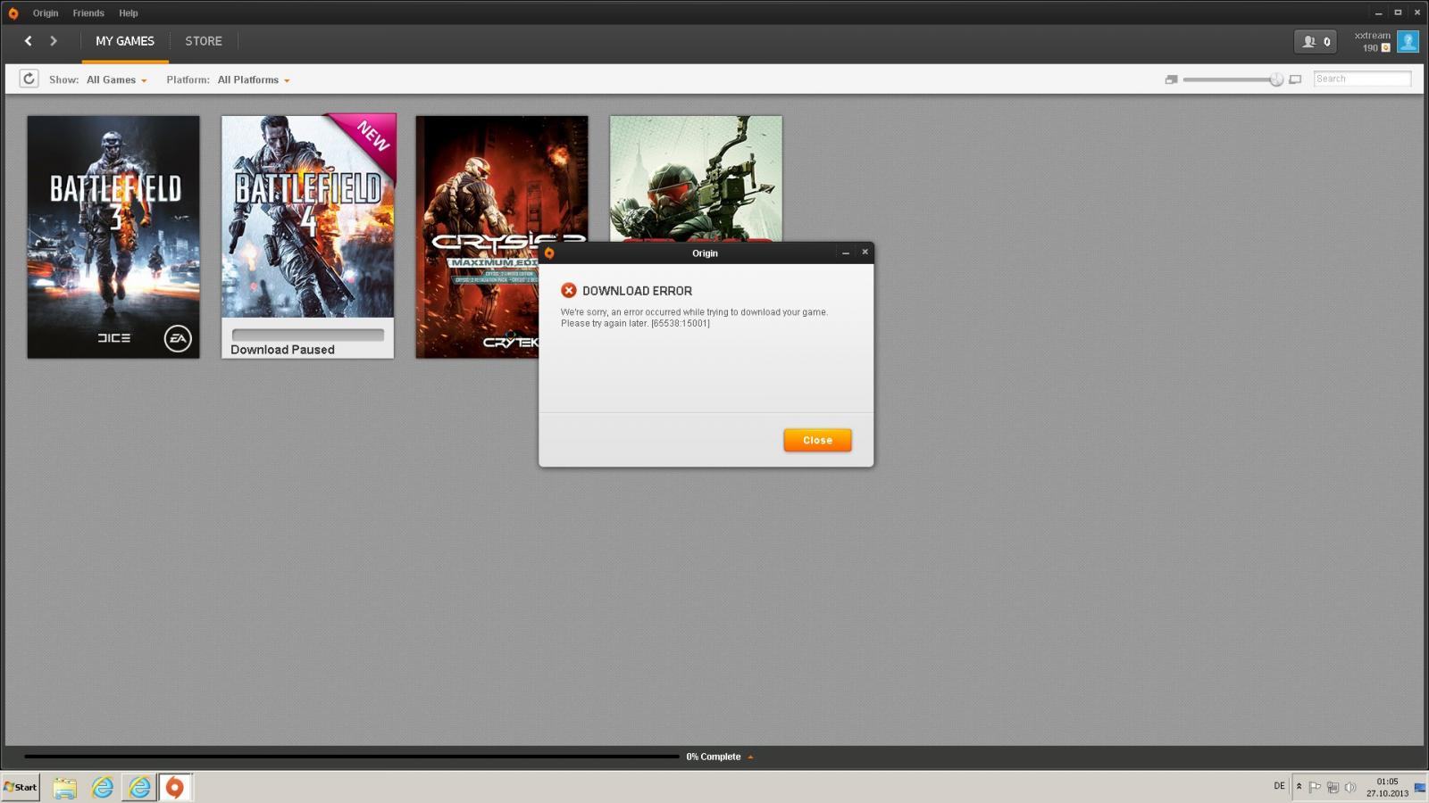Click the bottom download progress bar
The width and height of the screenshot is (1429, 803).
pyautogui.click(x=352, y=757)
